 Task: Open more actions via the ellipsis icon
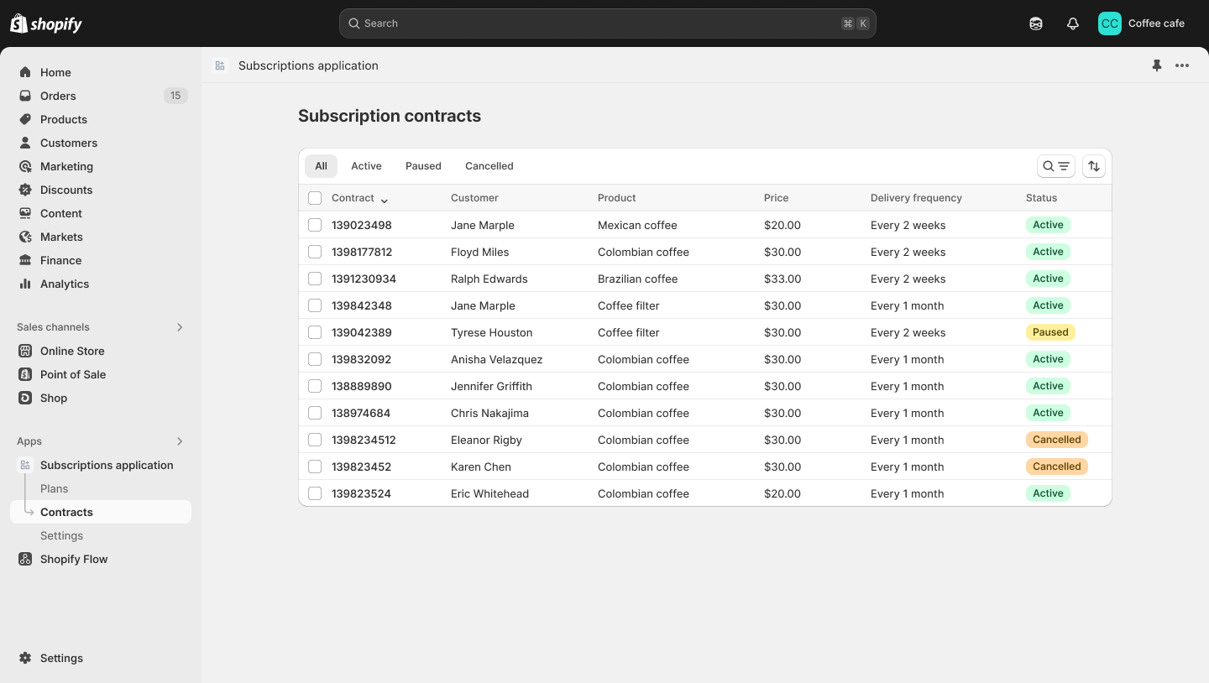(1182, 65)
